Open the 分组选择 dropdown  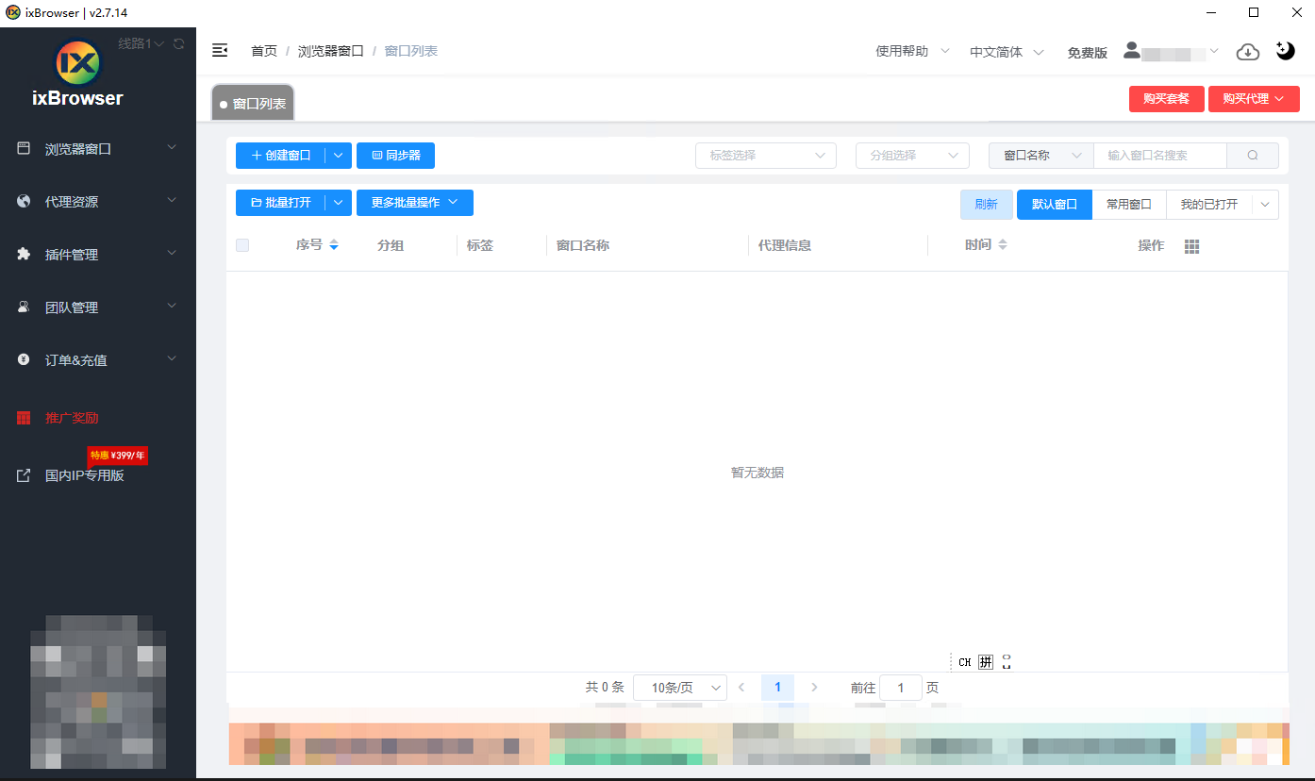point(912,156)
